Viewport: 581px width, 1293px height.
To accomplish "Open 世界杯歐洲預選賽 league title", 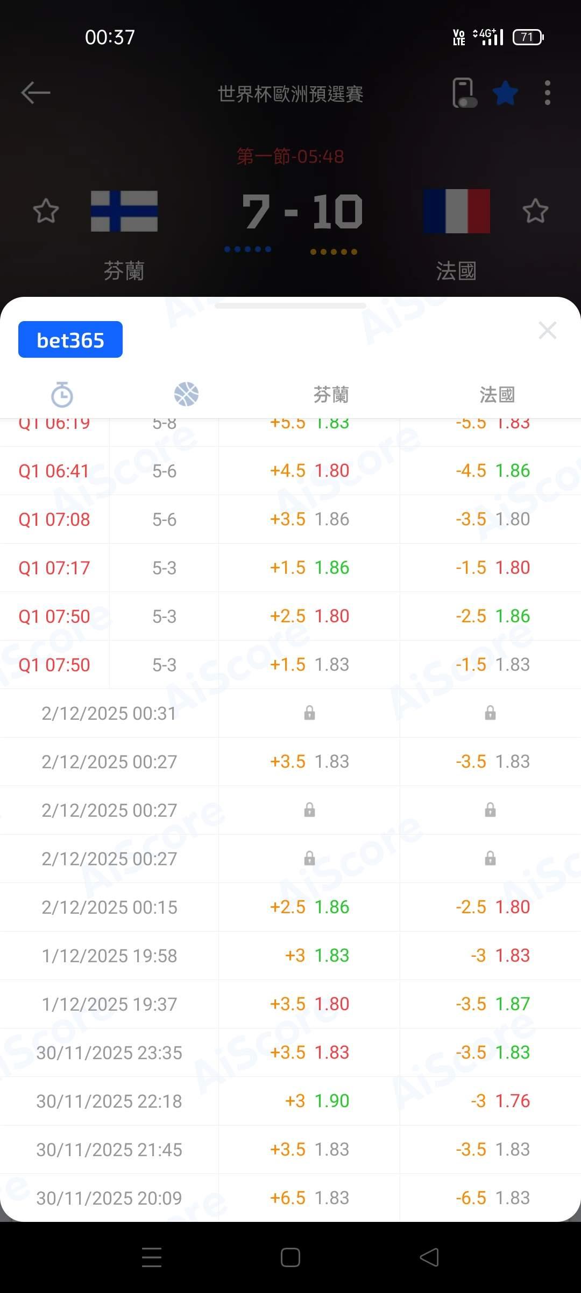I will pyautogui.click(x=290, y=94).
